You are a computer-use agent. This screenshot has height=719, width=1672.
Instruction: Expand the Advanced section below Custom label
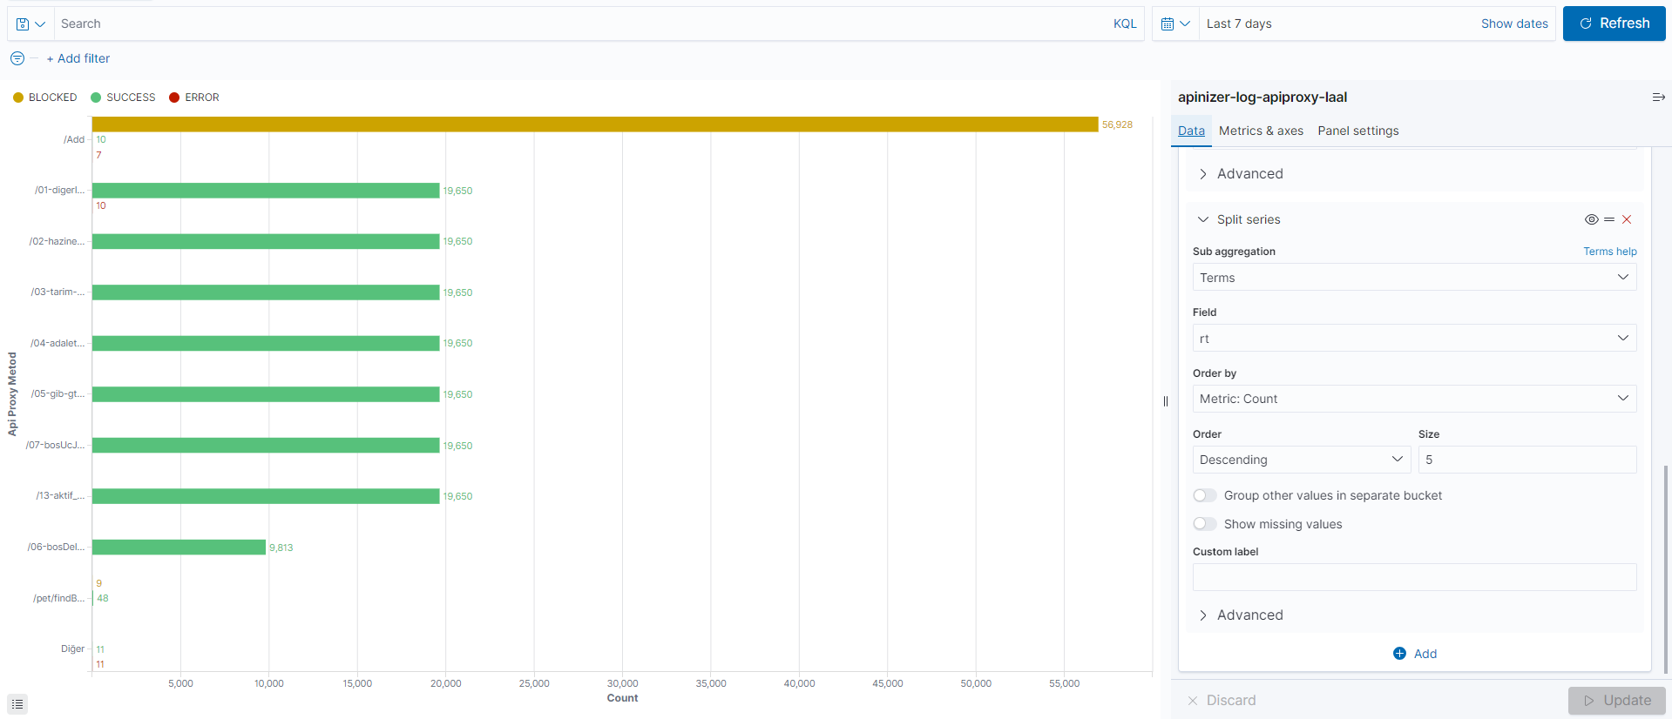tap(1249, 615)
